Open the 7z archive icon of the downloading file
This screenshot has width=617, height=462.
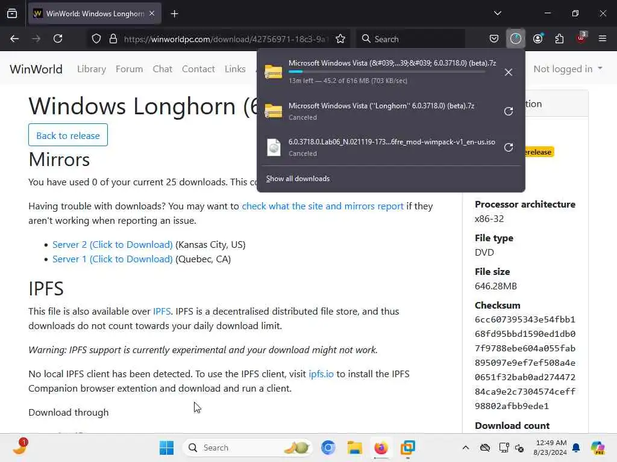coord(274,72)
